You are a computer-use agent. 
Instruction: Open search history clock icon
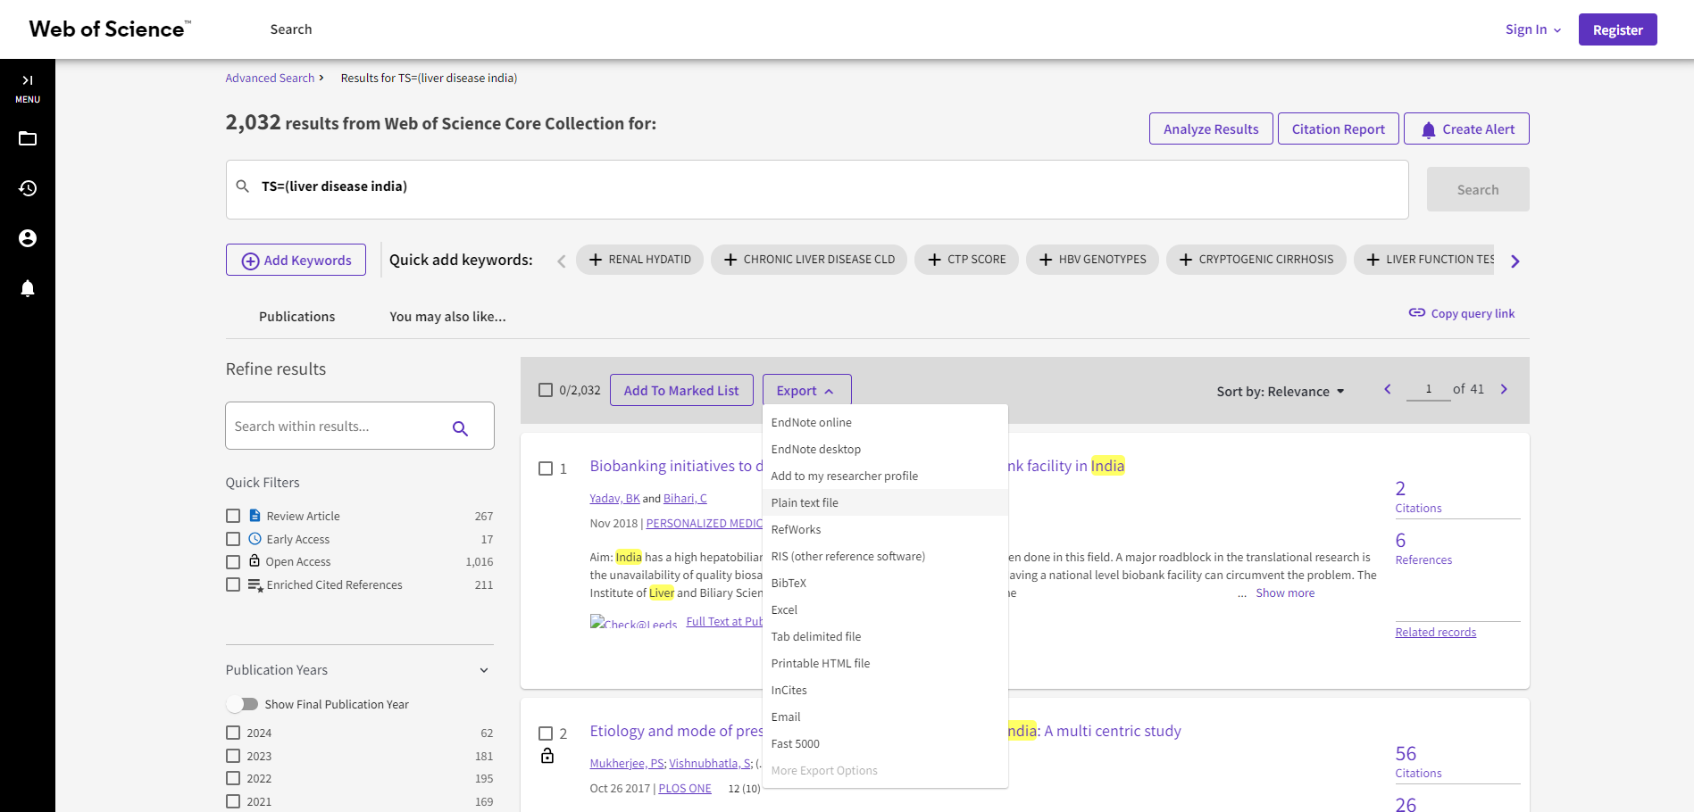(28, 188)
